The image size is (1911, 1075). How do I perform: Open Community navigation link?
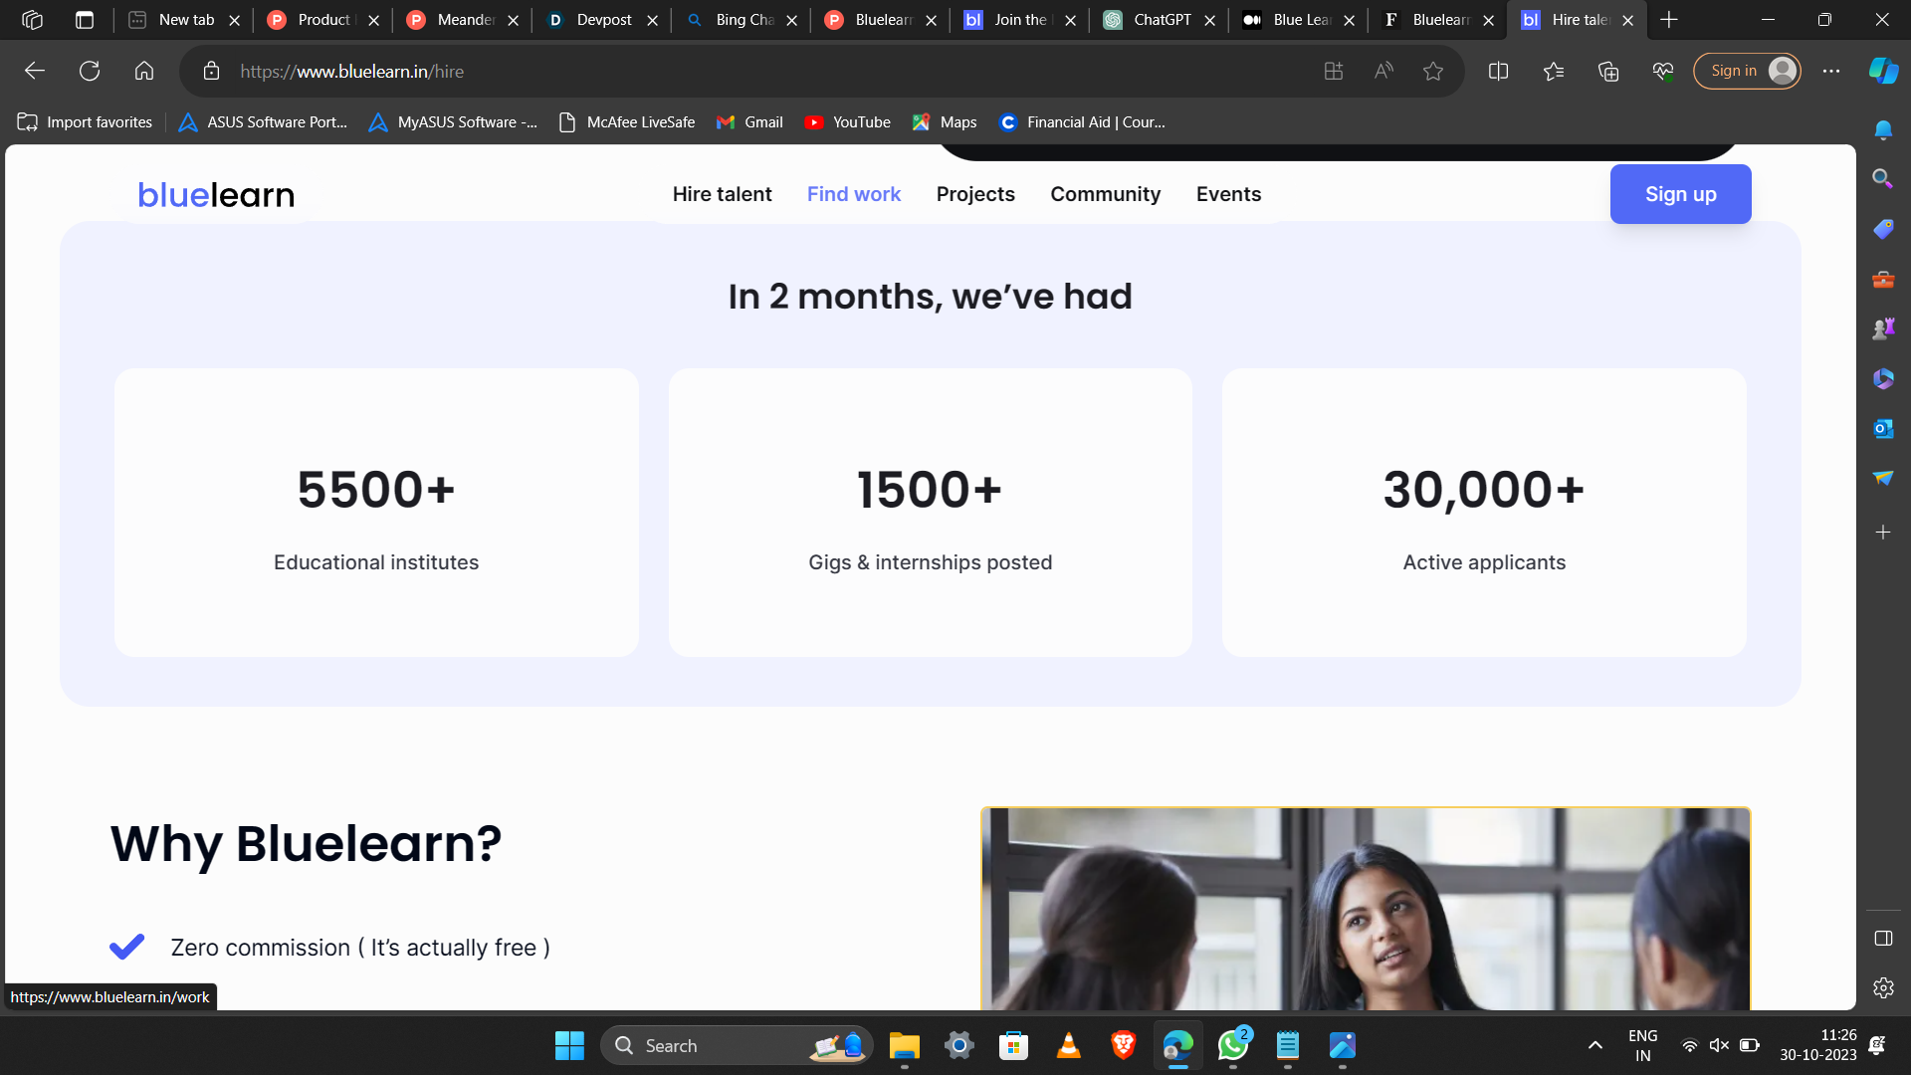click(1105, 194)
